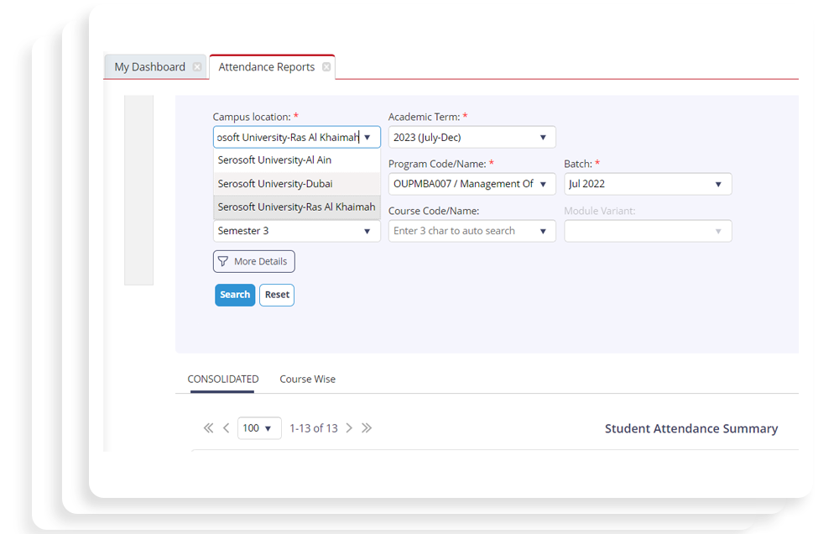Expand the Academic Term dropdown
Image resolution: width=839 pixels, height=534 pixels.
(x=543, y=137)
